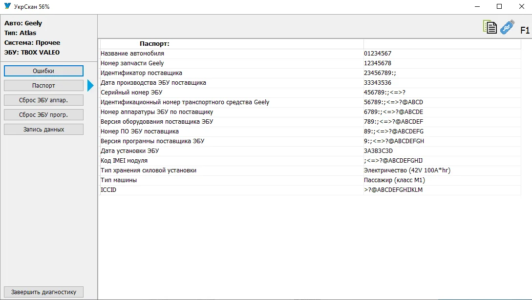
Task: Open F1 help
Action: coord(525,30)
